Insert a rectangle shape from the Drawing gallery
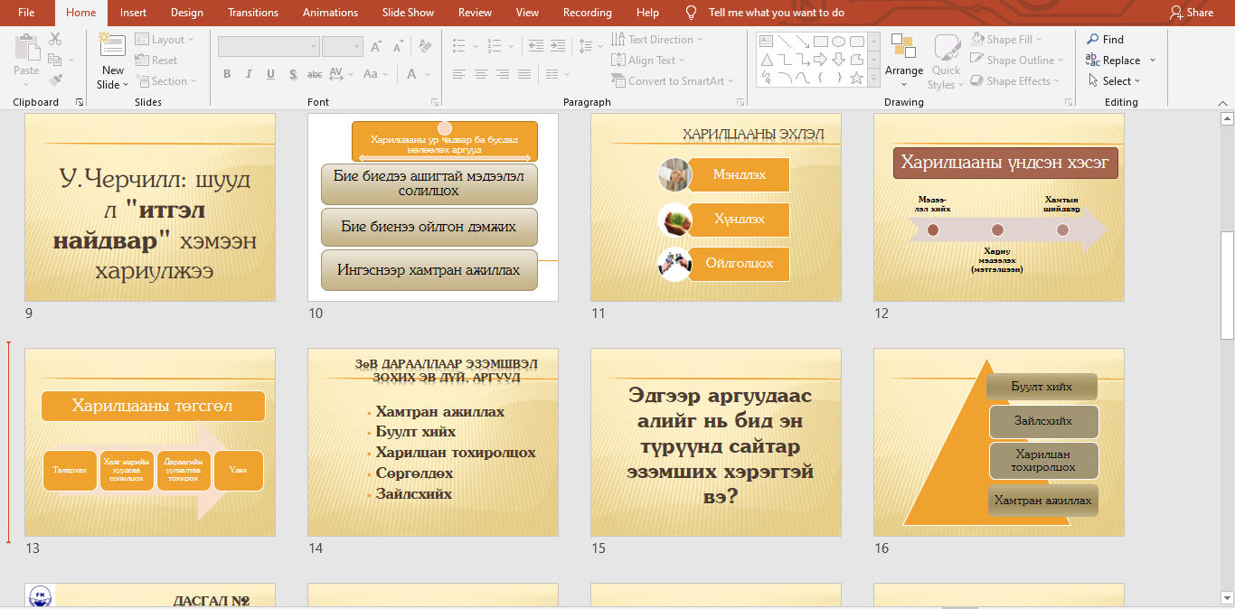This screenshot has height=609, width=1235. (x=820, y=41)
